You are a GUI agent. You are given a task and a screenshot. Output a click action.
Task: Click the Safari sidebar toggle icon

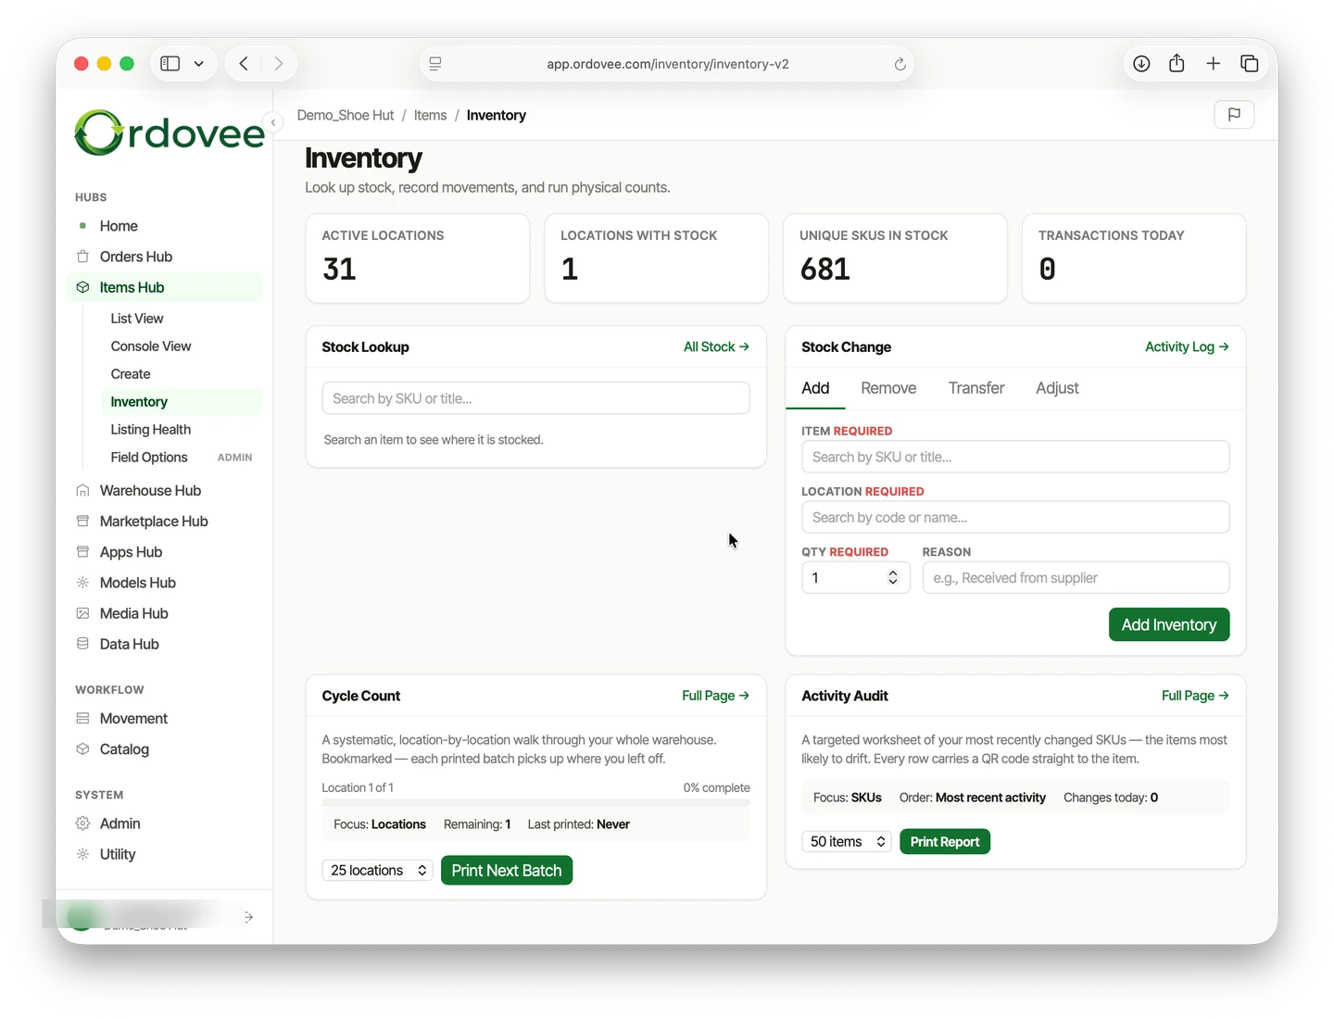[x=170, y=64]
